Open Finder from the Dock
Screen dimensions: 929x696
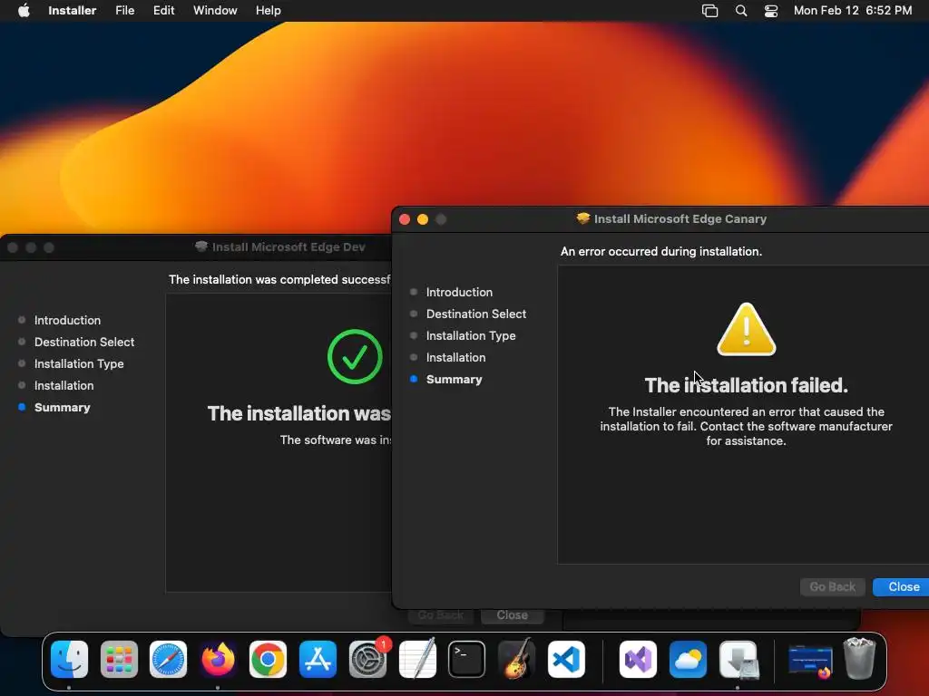pos(69,660)
